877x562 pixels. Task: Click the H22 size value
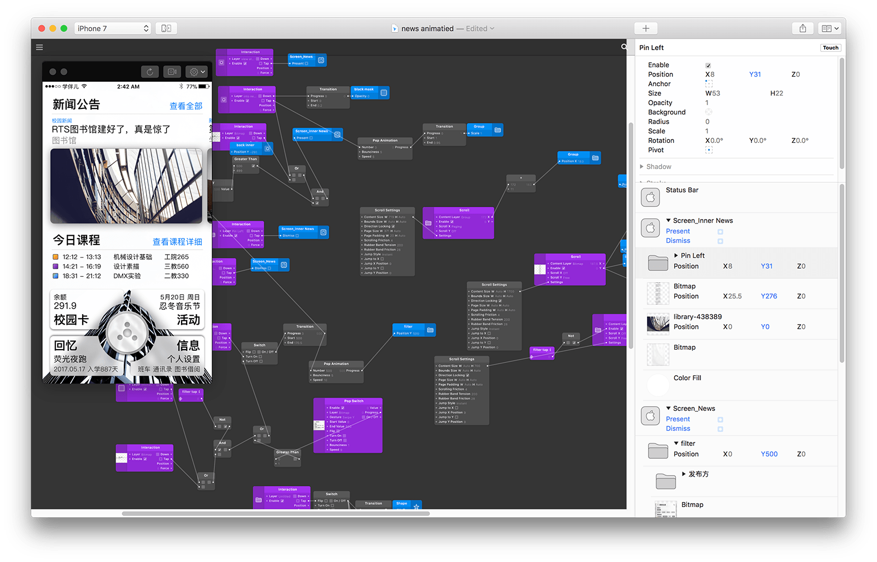776,93
